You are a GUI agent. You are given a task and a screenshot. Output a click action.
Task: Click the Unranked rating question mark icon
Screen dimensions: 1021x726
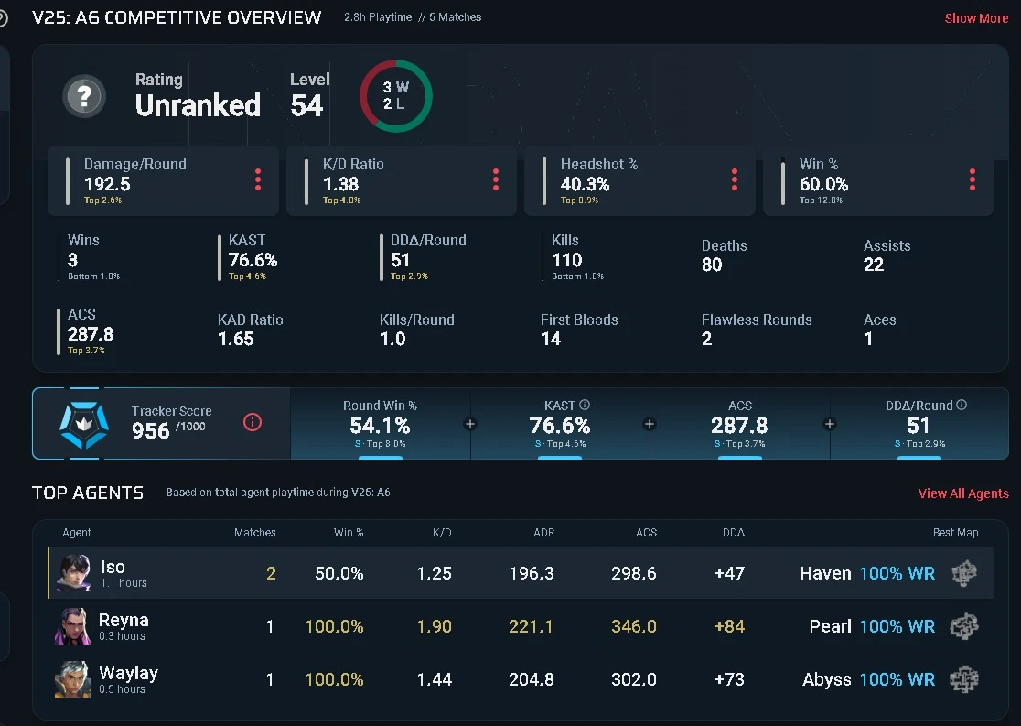tap(84, 95)
